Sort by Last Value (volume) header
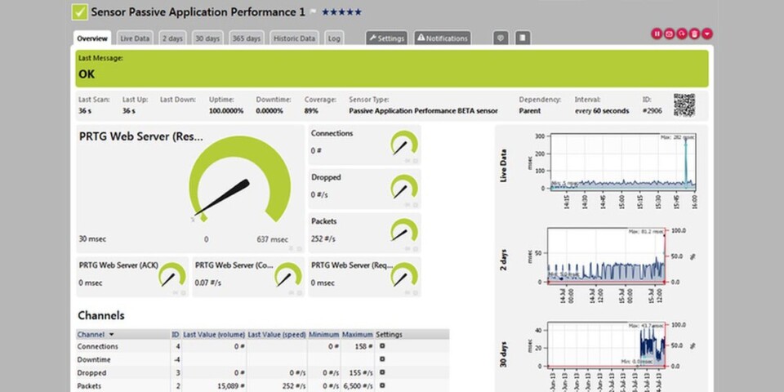The image size is (784, 392). point(214,335)
